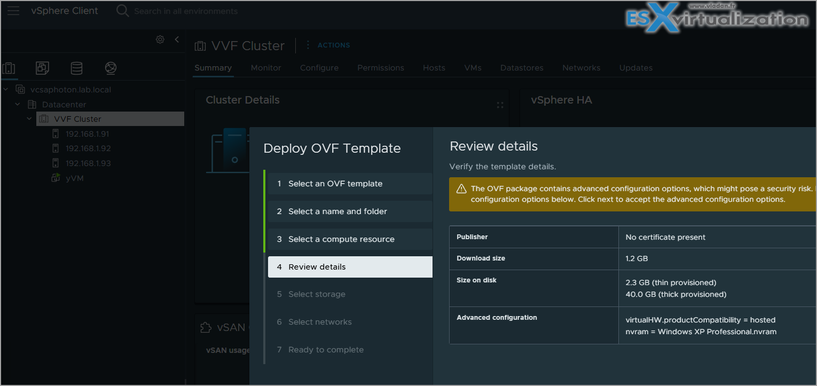Switch to Hosts and Clusters view icon
Image resolution: width=817 pixels, height=386 pixels.
coord(9,68)
